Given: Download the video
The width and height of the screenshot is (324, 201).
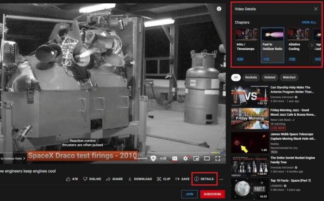Looking at the screenshot, I should tap(140, 179).
